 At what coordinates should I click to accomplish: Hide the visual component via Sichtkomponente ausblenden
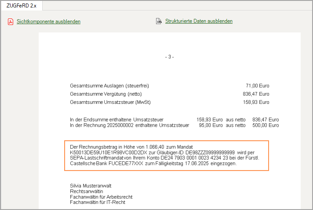pos(48,21)
